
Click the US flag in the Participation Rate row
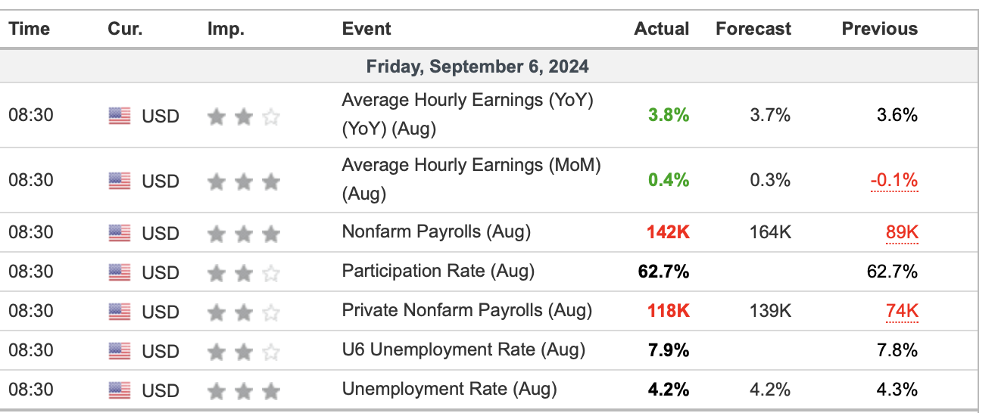click(x=119, y=272)
